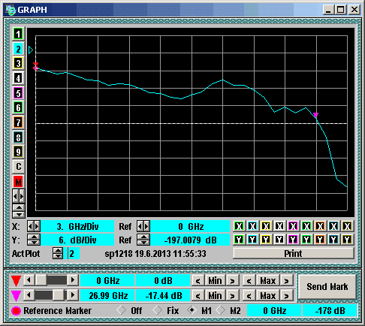Nudge magenta marker slider right arrow
The width and height of the screenshot is (365, 326).
(x=73, y=295)
